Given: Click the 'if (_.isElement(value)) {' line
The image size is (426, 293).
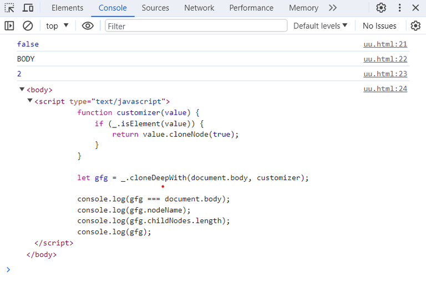Looking at the screenshot, I should pyautogui.click(x=149, y=124).
